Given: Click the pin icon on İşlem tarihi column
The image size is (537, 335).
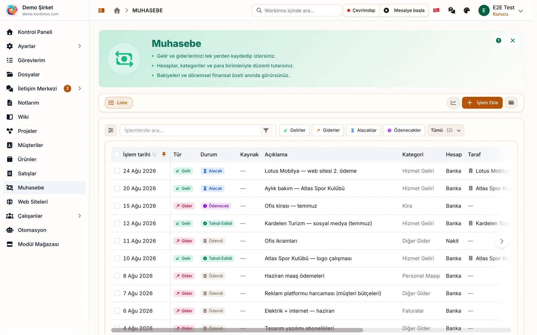Looking at the screenshot, I should pyautogui.click(x=164, y=154).
